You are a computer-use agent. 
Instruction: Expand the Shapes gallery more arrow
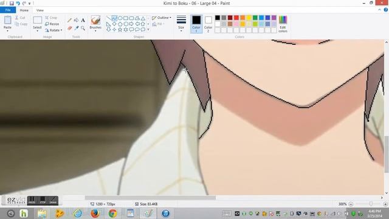148,30
